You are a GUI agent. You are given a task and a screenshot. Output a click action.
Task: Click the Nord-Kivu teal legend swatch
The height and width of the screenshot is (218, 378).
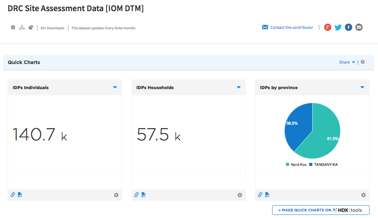[288, 165]
